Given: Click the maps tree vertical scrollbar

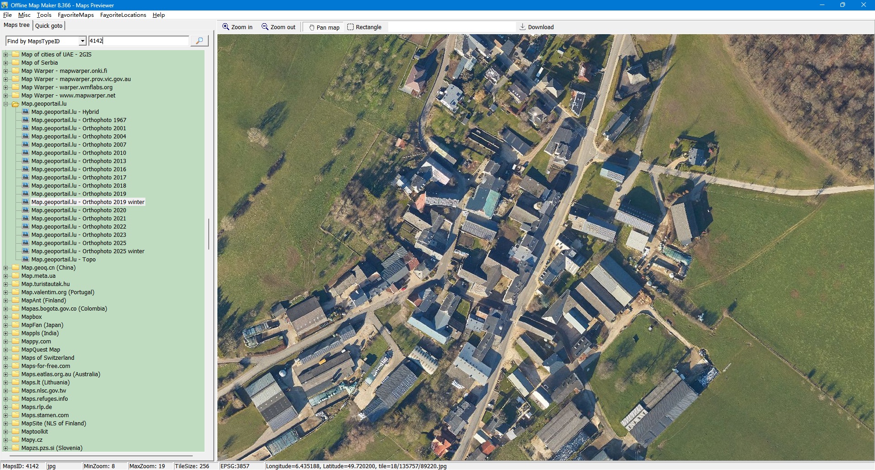Looking at the screenshot, I should (209, 234).
